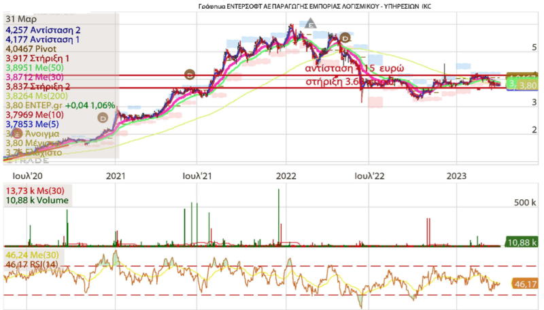The image size is (544, 310).
Task: Select the Αντίσταση 2 level in legend
Action: [x=42, y=30]
